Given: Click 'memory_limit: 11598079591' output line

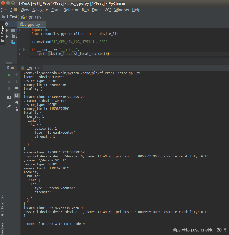Looking at the screenshot, I should pos(46,109).
